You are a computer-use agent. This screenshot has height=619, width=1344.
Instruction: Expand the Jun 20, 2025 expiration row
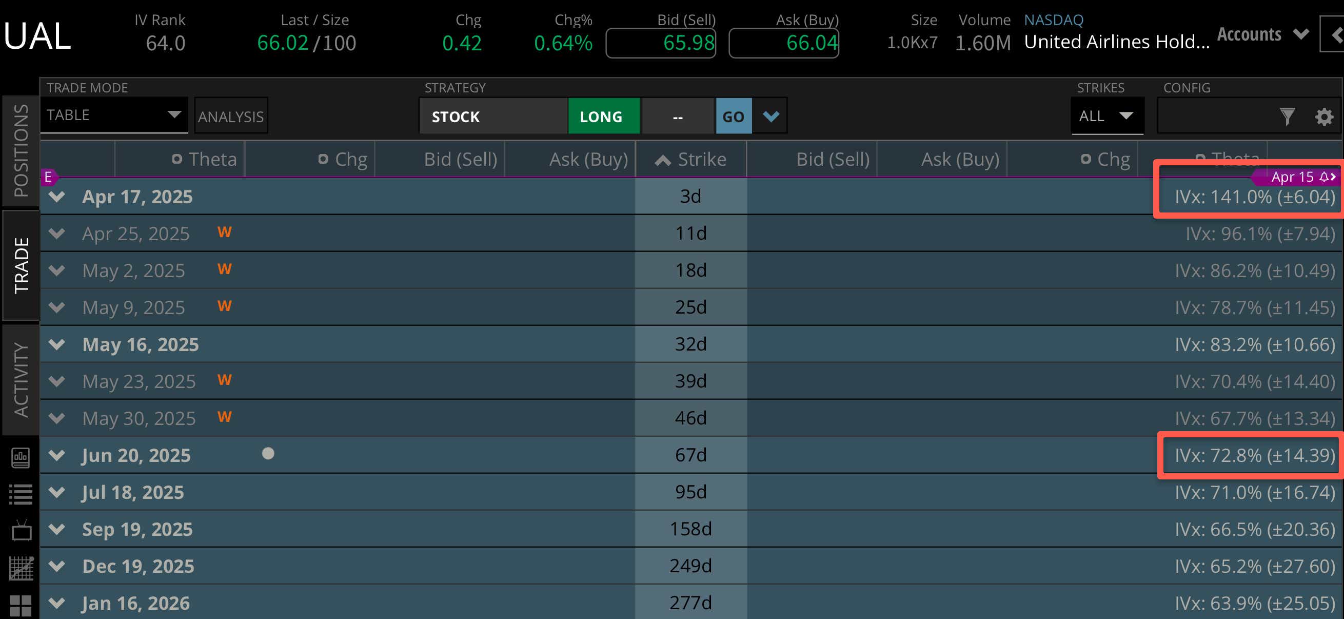(x=56, y=455)
